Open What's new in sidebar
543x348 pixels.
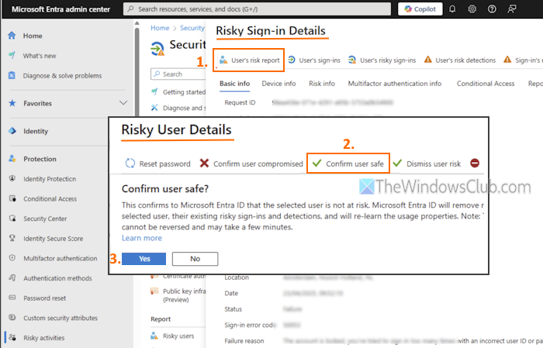click(40, 56)
